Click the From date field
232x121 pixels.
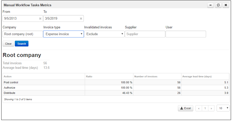pyautogui.click(x=23, y=18)
